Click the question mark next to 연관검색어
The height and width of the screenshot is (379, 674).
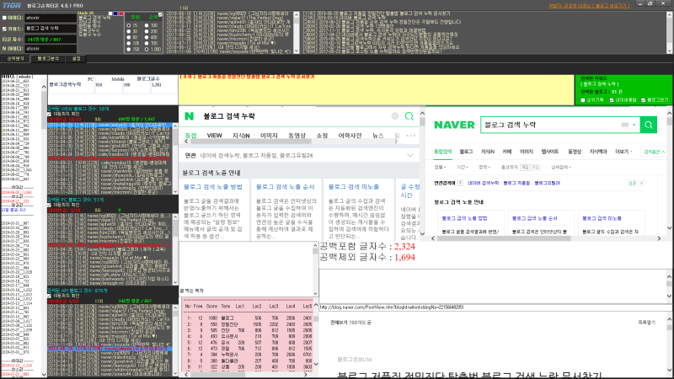pos(460,183)
